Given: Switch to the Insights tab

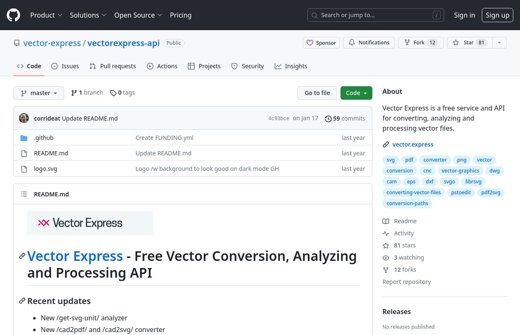Looking at the screenshot, I should coord(291,66).
